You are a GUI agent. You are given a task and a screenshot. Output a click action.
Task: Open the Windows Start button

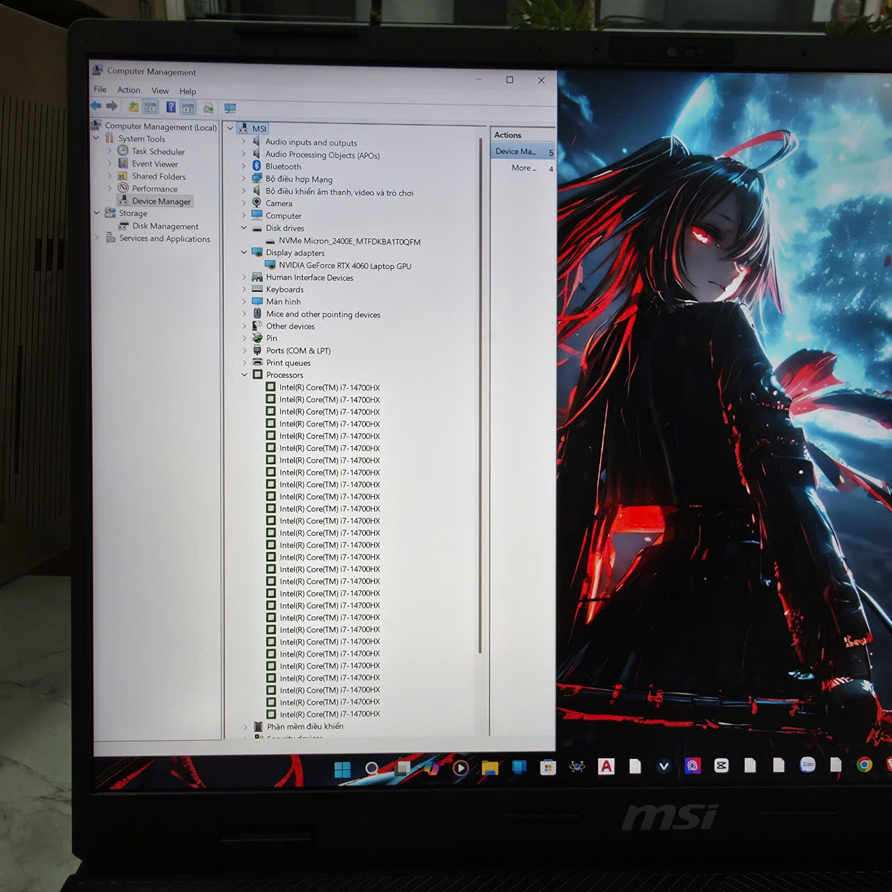click(x=342, y=769)
